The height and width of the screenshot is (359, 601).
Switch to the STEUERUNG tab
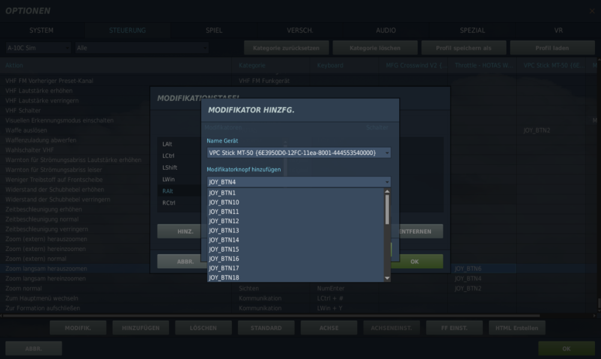coord(127,30)
